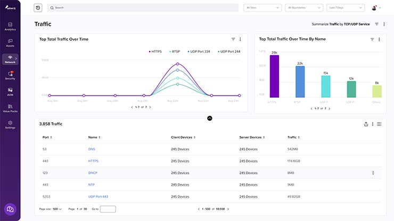
Task: Click the filter icon next to Summarize Traffic
Action: click(377, 24)
